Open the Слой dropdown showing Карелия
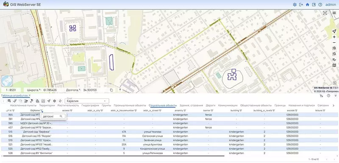The image size is (339, 163). pos(87,101)
